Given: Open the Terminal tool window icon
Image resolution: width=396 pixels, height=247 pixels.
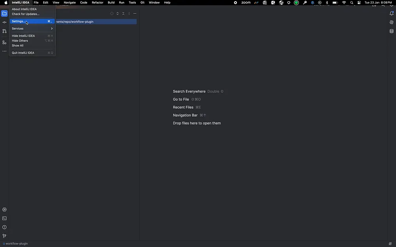Looking at the screenshot, I should [4, 219].
